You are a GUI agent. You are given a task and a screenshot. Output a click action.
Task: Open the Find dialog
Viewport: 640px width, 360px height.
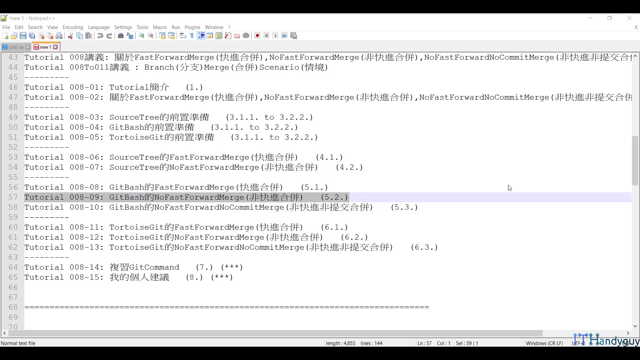pos(121,36)
